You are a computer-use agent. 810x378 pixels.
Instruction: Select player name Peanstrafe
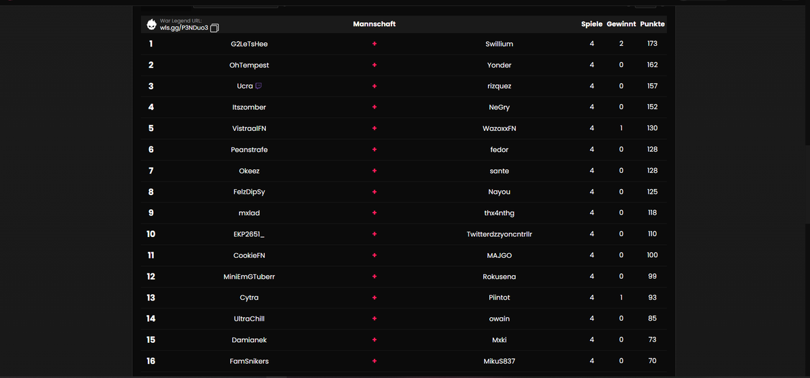(x=249, y=150)
